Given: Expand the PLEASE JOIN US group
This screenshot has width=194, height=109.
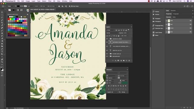Looking at the screenshot, I should pyautogui.click(x=109, y=54).
